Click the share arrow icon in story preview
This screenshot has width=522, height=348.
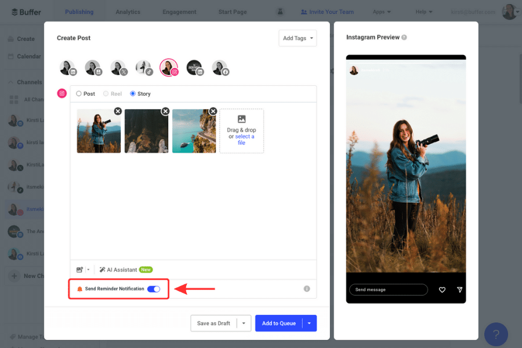[x=460, y=290]
